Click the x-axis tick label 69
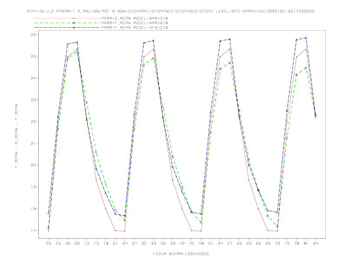 point(268,243)
